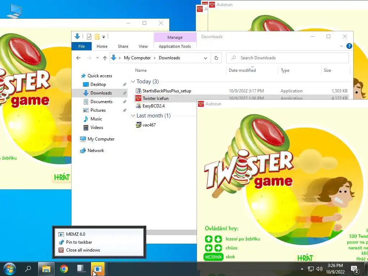Image resolution: width=368 pixels, height=276 pixels.
Task: Select EasyBCD2.4 file
Action: pyautogui.click(x=153, y=106)
